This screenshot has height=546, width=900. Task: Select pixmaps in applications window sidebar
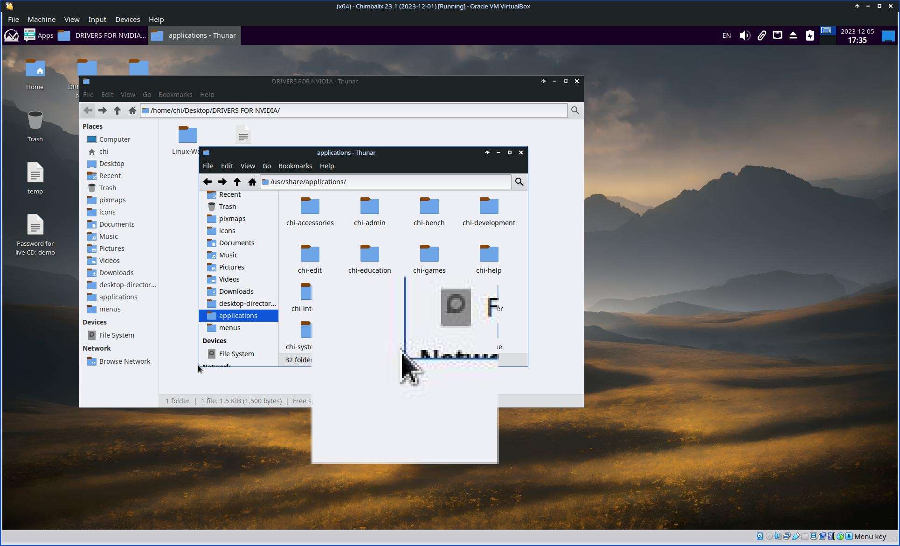coord(232,219)
